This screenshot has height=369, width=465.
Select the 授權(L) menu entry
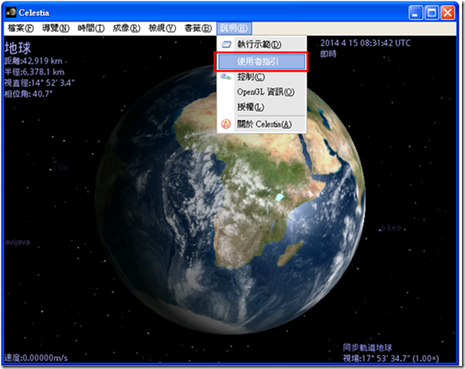click(x=261, y=107)
